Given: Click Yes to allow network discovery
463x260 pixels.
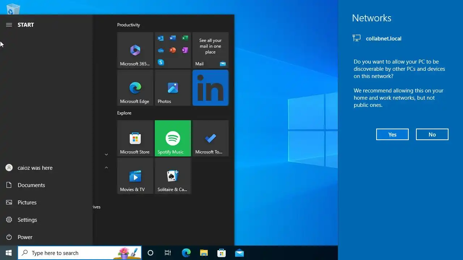Looking at the screenshot, I should [392, 134].
